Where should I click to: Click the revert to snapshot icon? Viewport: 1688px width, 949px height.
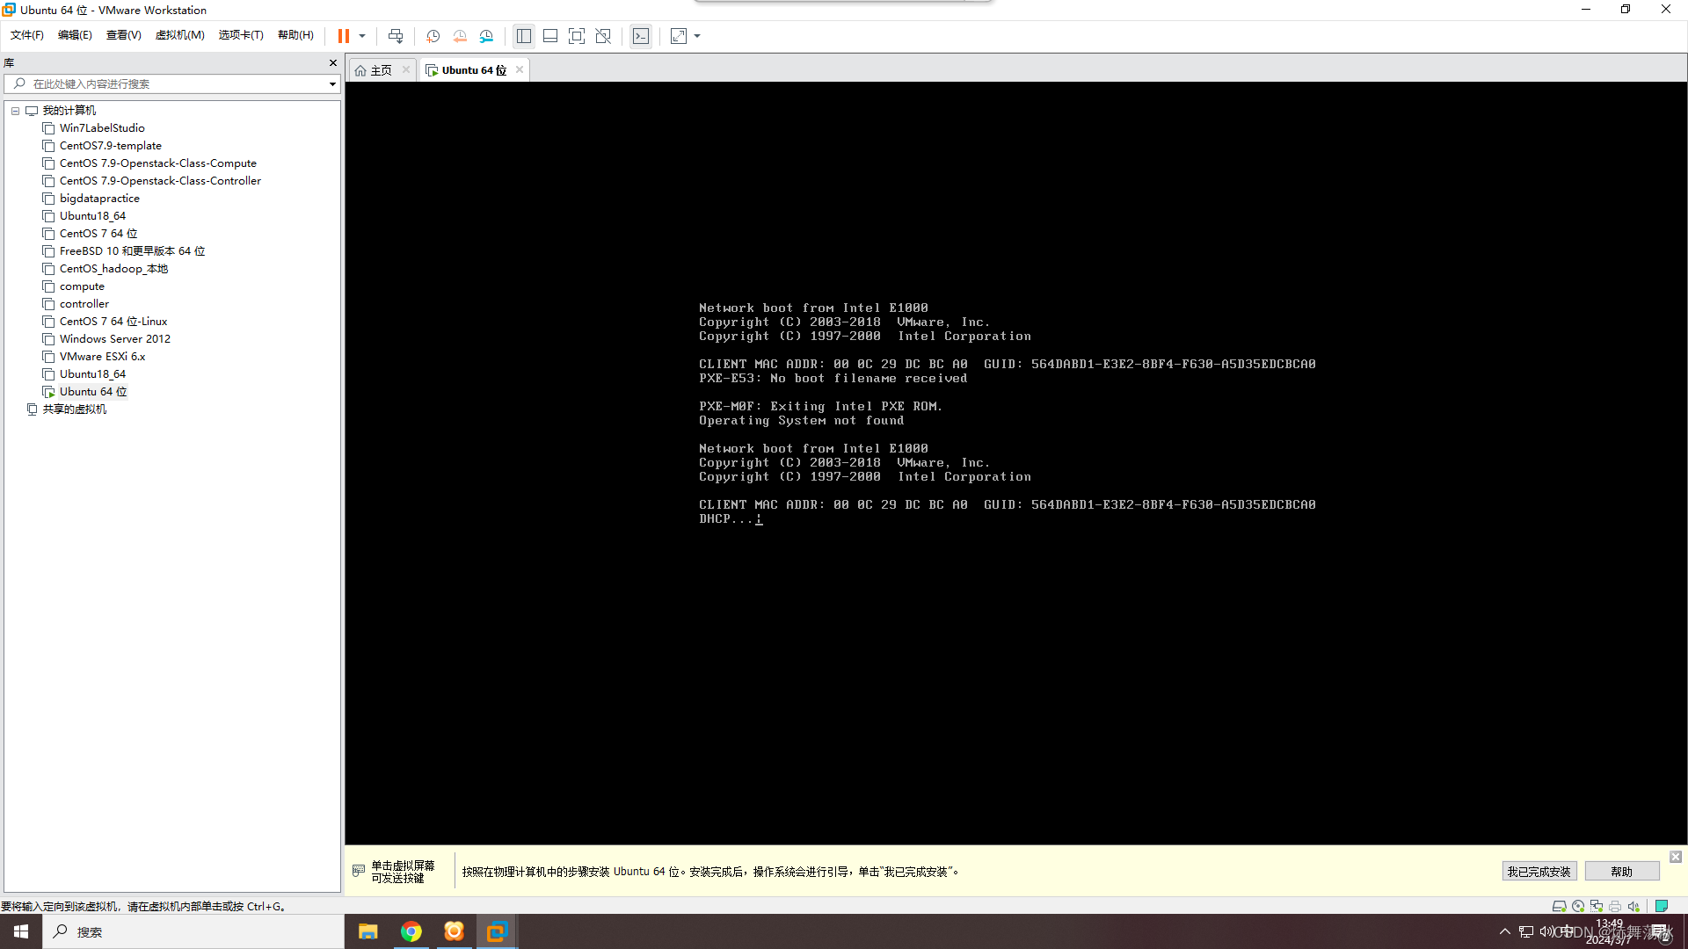(460, 36)
